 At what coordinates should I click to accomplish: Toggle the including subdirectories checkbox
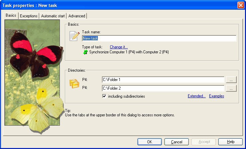tap(104, 96)
